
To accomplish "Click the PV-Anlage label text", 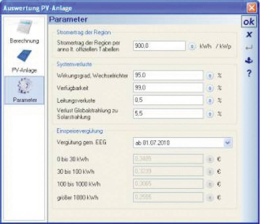I will click(x=24, y=70).
